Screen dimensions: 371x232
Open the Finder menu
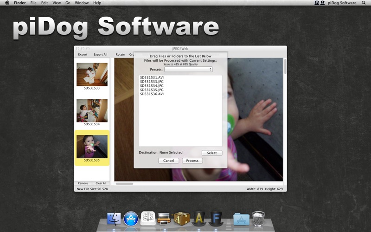(x=20, y=3)
